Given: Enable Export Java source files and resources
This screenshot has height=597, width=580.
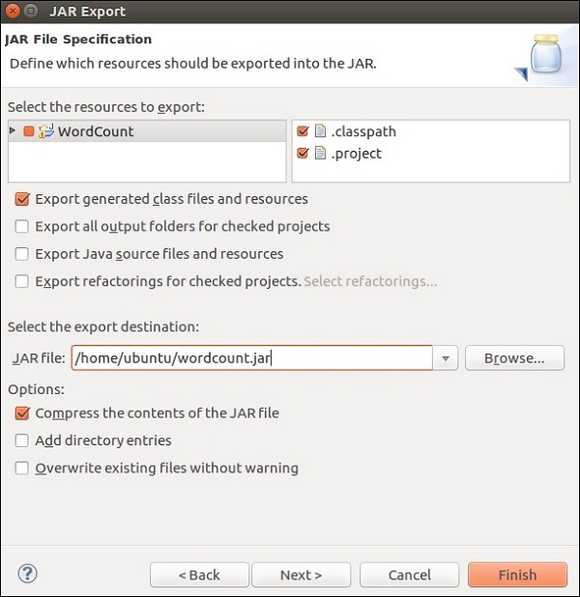Looking at the screenshot, I should pyautogui.click(x=22, y=254).
